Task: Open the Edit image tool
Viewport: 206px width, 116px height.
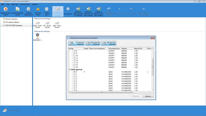Action: click(x=6, y=11)
